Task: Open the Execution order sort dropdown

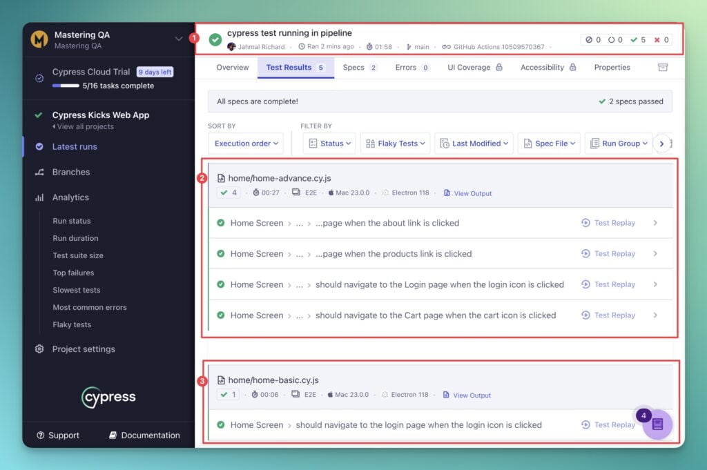Action: 246,144
